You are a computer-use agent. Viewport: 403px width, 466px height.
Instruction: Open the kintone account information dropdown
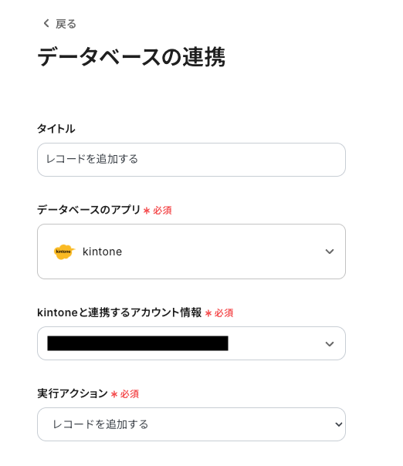191,343
